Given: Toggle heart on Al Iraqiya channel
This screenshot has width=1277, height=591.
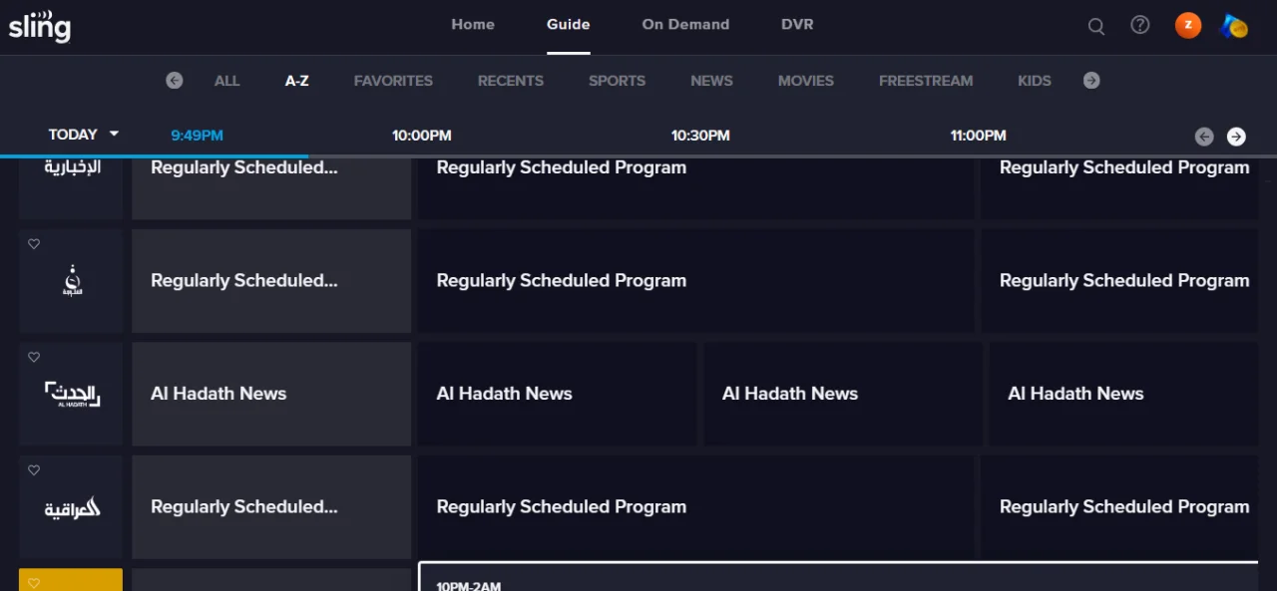Looking at the screenshot, I should click(x=34, y=470).
